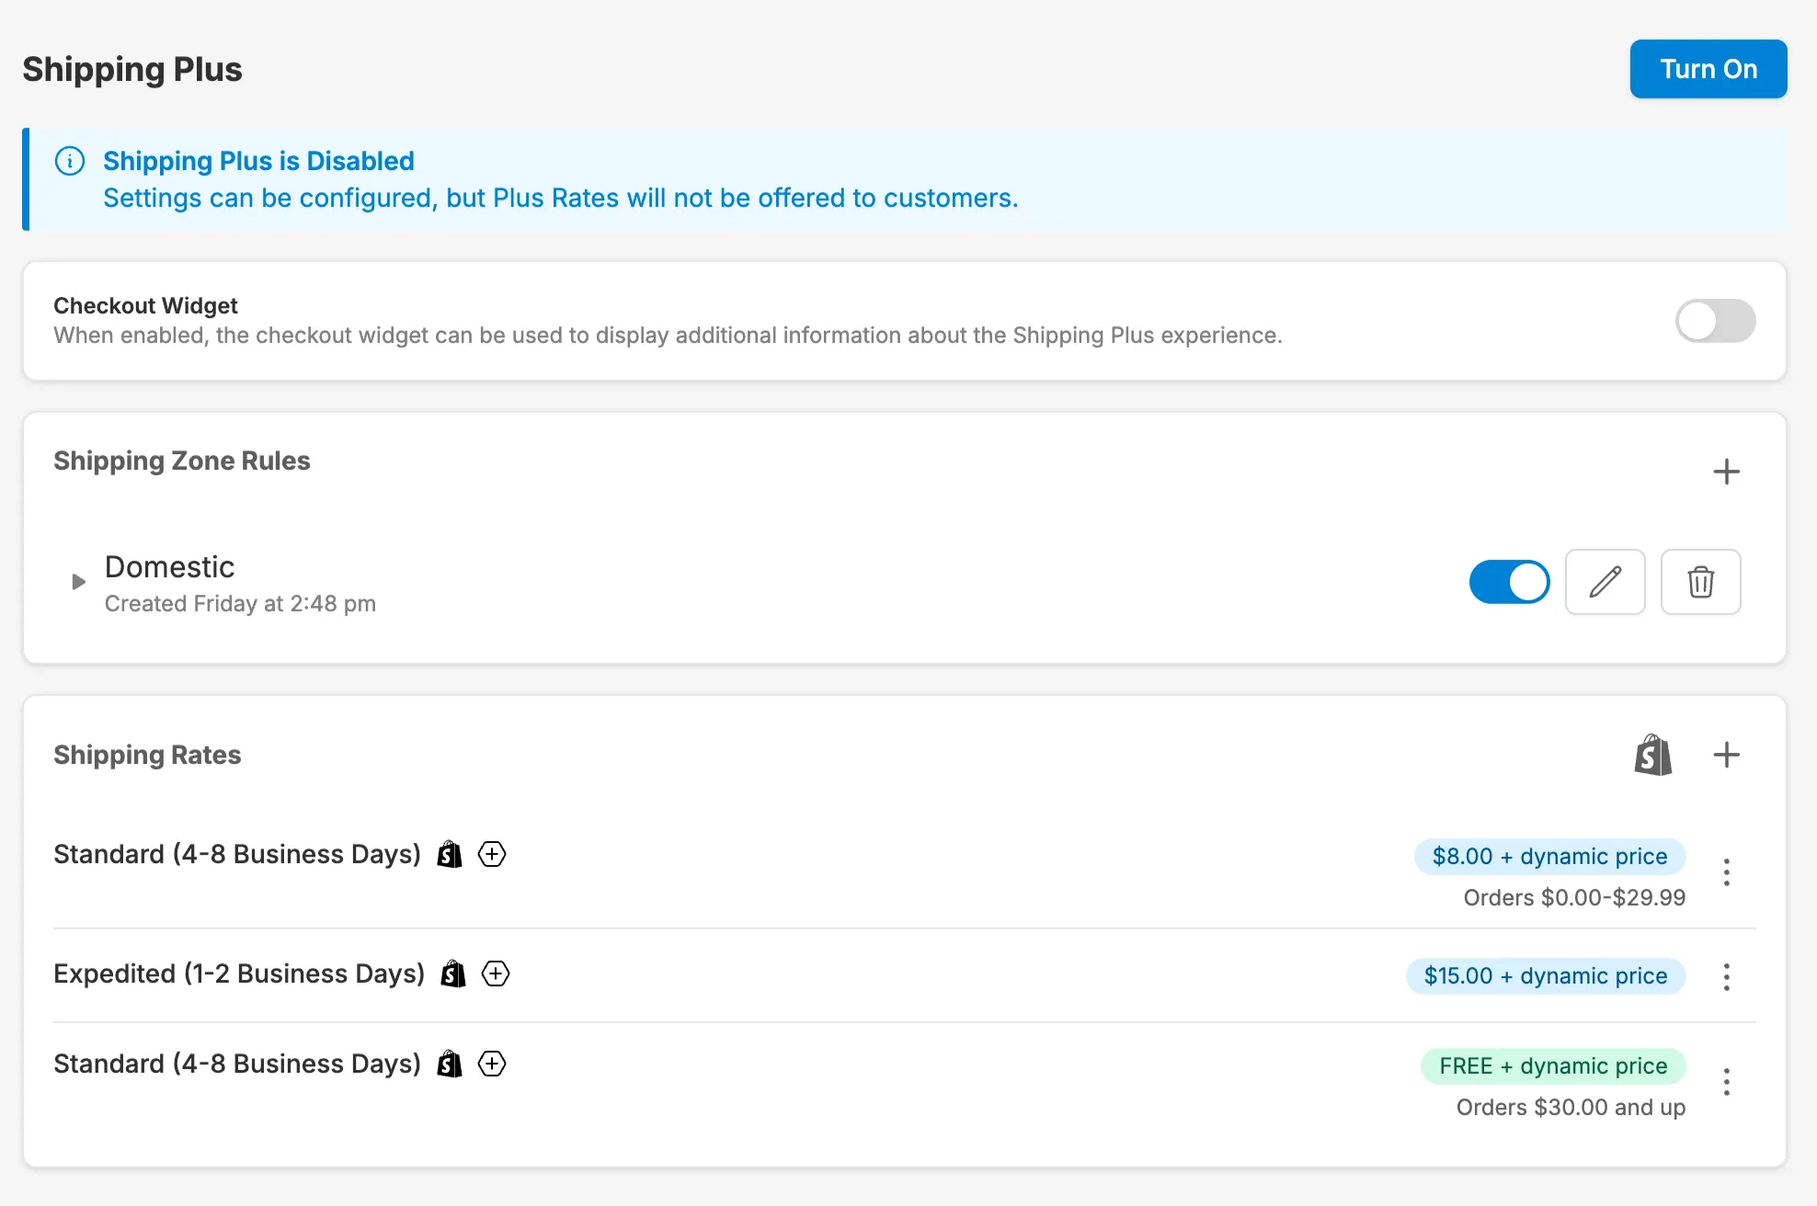Click the Domestic zone rule title
The image size is (1817, 1206).
pyautogui.click(x=169, y=567)
